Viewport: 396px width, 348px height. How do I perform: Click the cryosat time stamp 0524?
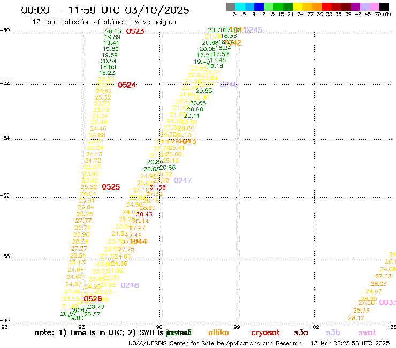[127, 85]
